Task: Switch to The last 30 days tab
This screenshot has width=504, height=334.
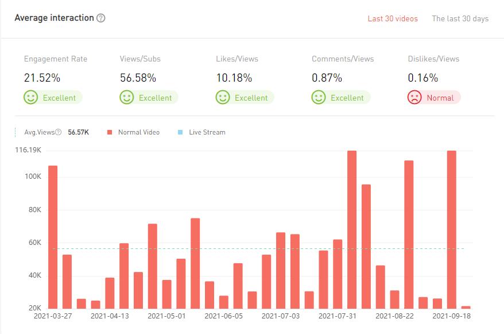Action: point(460,18)
